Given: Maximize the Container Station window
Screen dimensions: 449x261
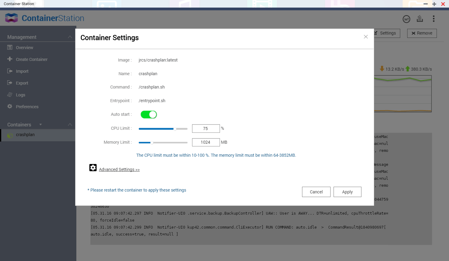Looking at the screenshot, I should pyautogui.click(x=434, y=4).
